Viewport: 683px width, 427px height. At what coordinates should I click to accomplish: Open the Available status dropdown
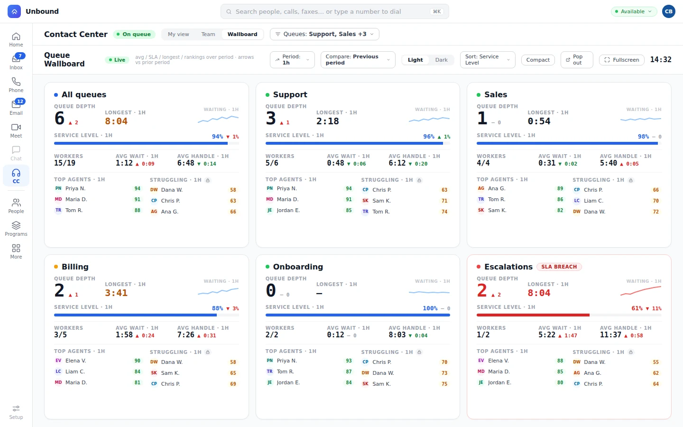click(634, 11)
